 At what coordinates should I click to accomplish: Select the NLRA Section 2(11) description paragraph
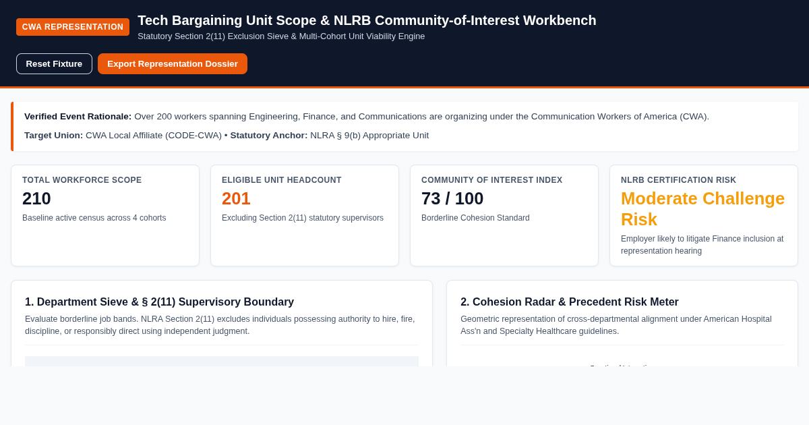pos(220,325)
